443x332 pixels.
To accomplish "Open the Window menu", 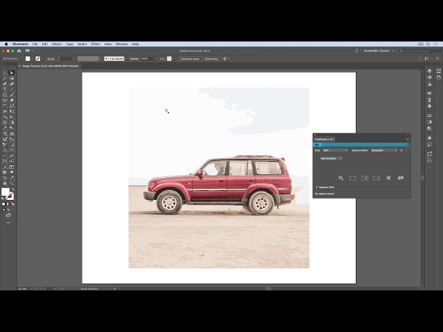I will [122, 44].
